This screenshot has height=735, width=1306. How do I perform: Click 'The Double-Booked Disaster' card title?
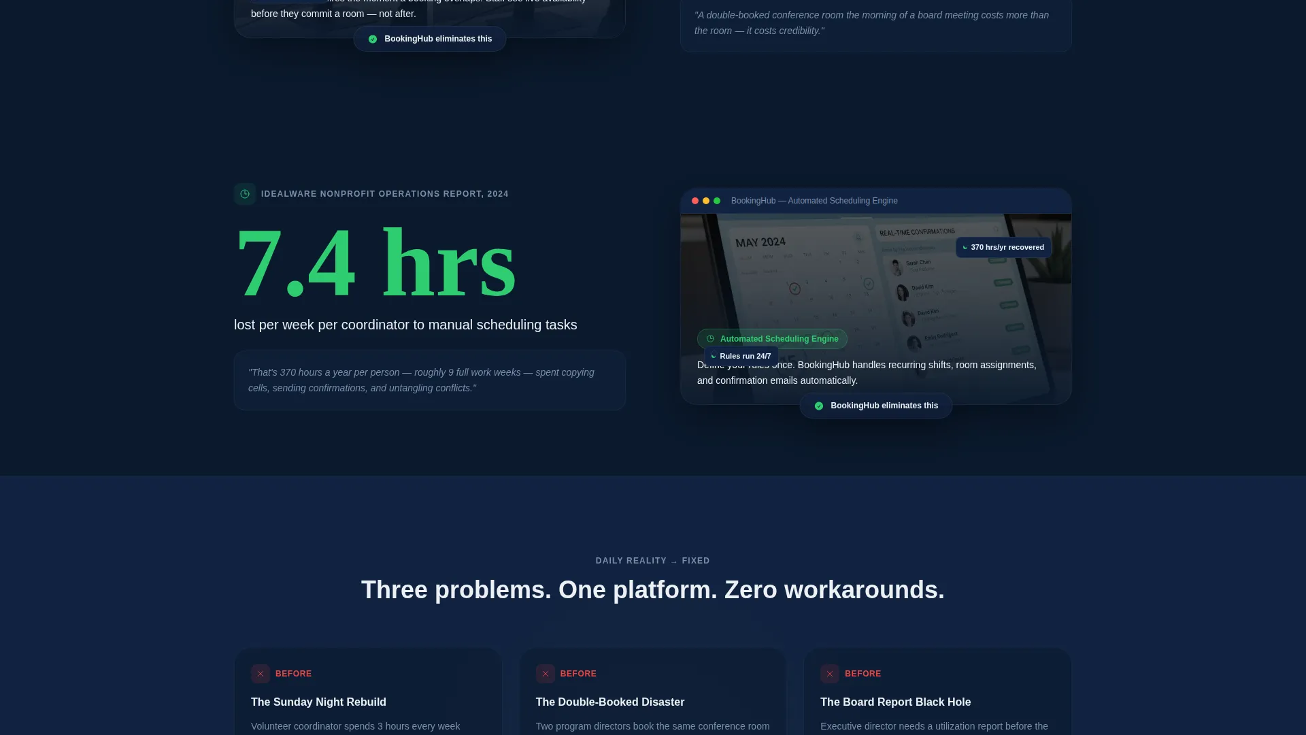[x=610, y=702]
